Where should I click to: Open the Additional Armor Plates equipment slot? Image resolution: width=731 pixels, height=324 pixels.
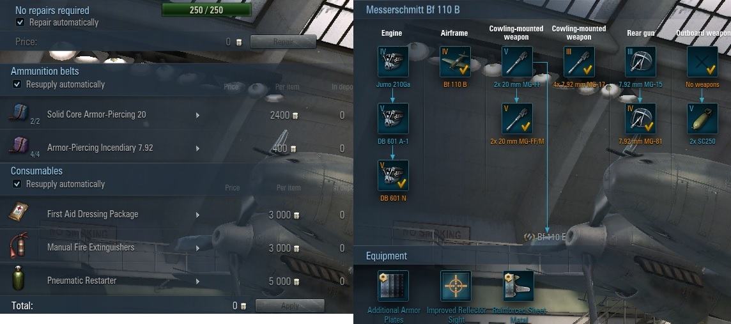click(393, 286)
